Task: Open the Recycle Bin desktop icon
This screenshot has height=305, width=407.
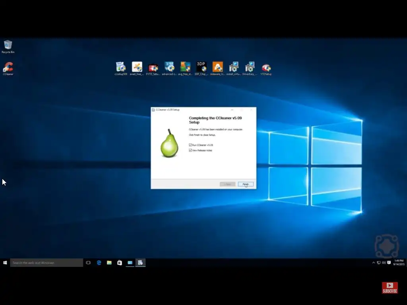Action: [8, 46]
